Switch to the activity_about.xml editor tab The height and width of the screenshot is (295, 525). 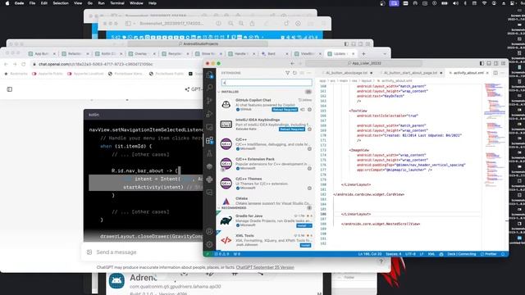pos(468,73)
